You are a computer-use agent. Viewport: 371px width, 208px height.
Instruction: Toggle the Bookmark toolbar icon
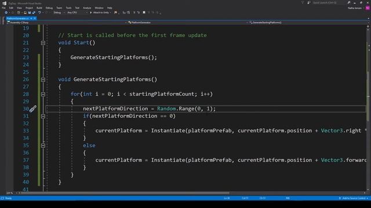pyautogui.click(x=144, y=13)
